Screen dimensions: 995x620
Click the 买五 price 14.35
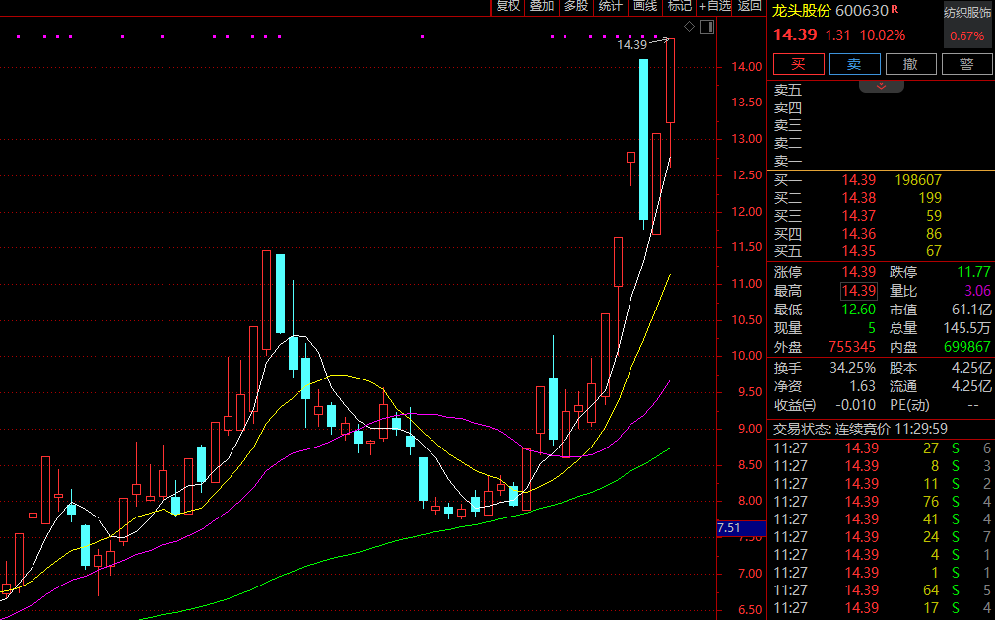[x=859, y=251]
